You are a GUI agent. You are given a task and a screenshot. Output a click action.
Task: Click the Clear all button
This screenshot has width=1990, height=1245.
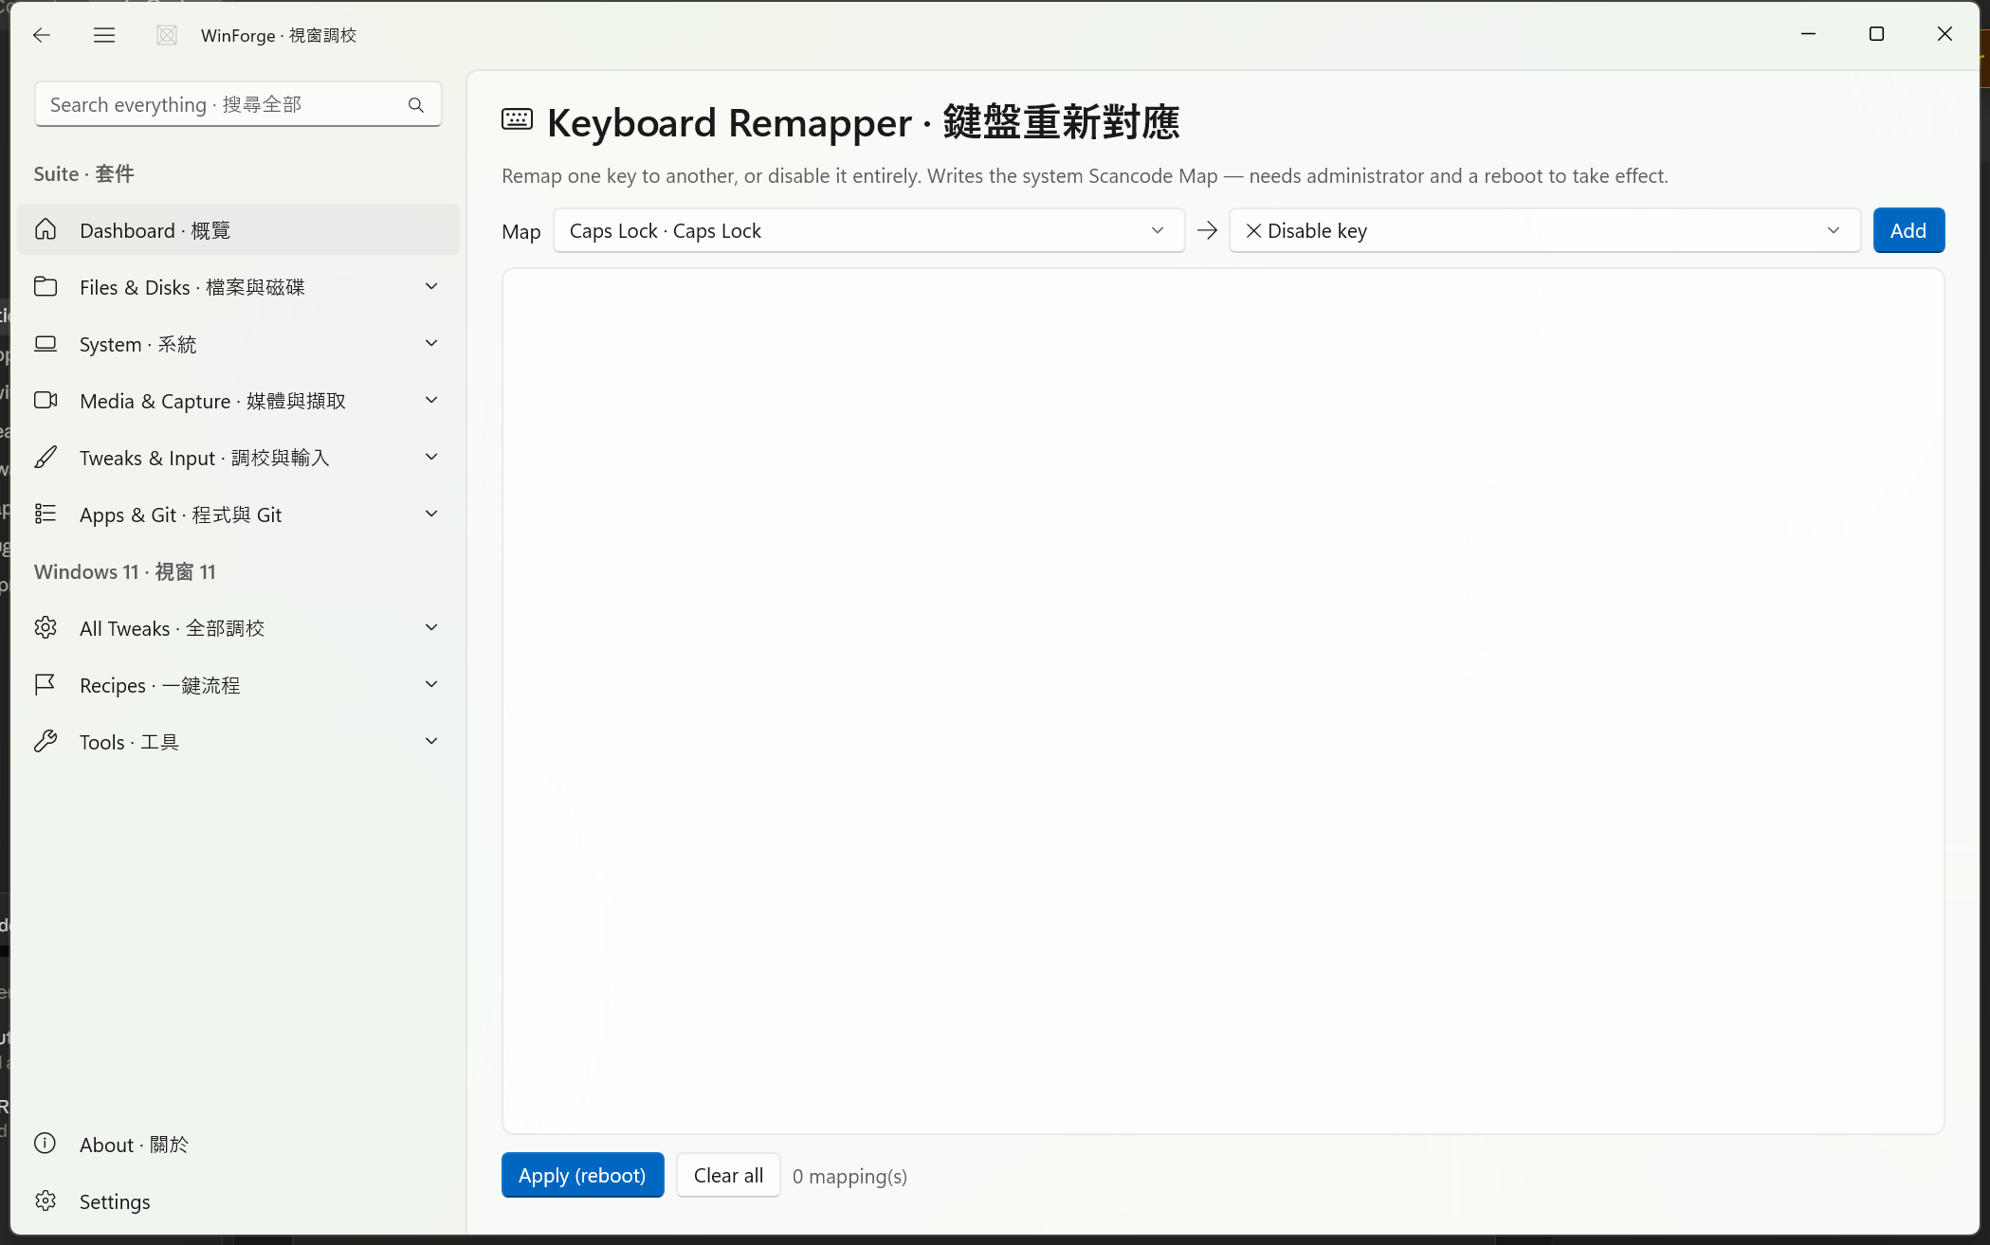click(728, 1175)
